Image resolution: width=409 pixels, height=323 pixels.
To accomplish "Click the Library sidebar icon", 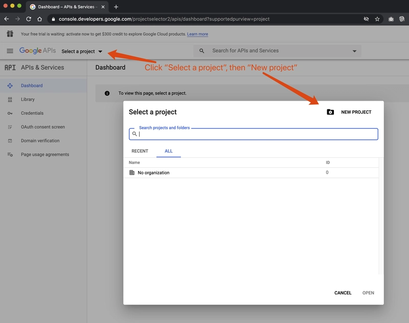I will point(10,100).
